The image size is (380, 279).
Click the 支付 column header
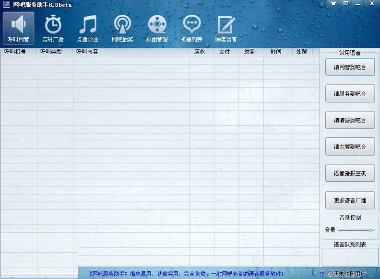226,52
